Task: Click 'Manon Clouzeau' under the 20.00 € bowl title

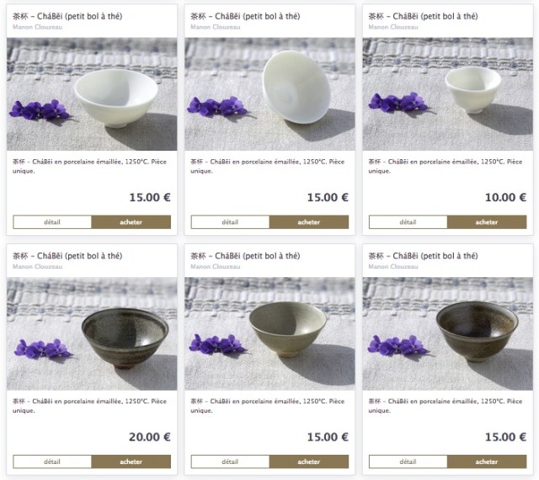Action: pos(37,267)
